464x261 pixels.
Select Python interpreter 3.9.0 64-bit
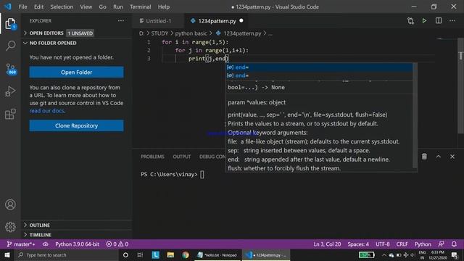click(x=78, y=244)
